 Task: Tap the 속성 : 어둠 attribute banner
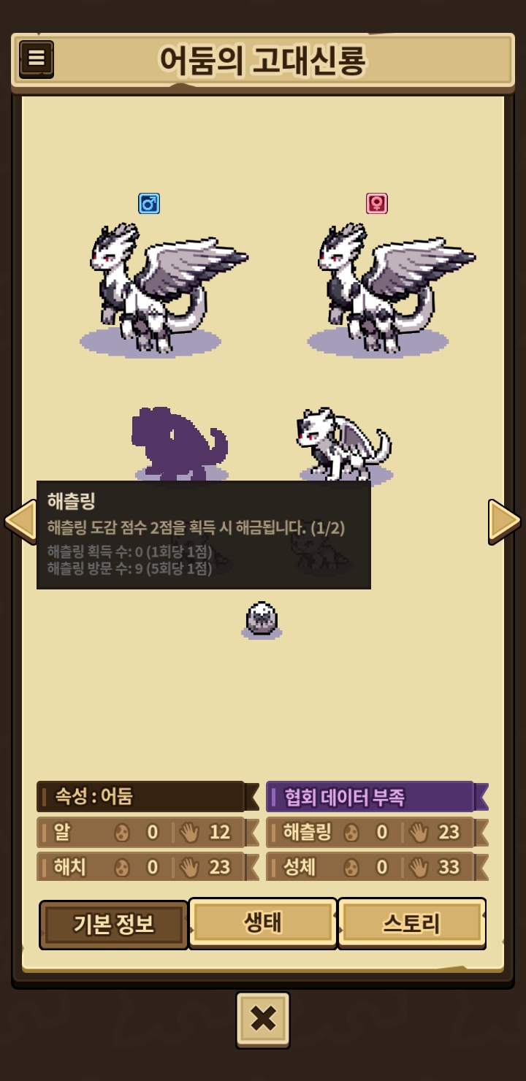tap(147, 796)
